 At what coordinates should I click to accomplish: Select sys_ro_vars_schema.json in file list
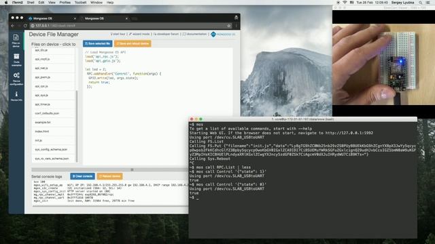click(53, 159)
